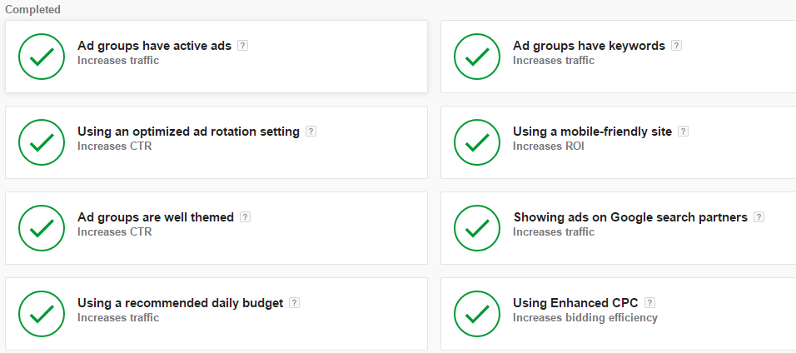Open help icon next to 'Ad groups have keywords'
Image resolution: width=796 pixels, height=353 pixels.
pos(676,46)
